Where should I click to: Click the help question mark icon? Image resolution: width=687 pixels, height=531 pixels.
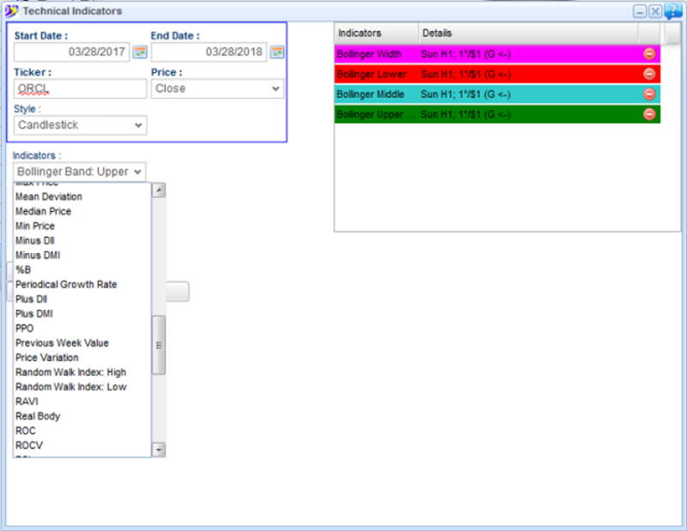pyautogui.click(x=674, y=11)
